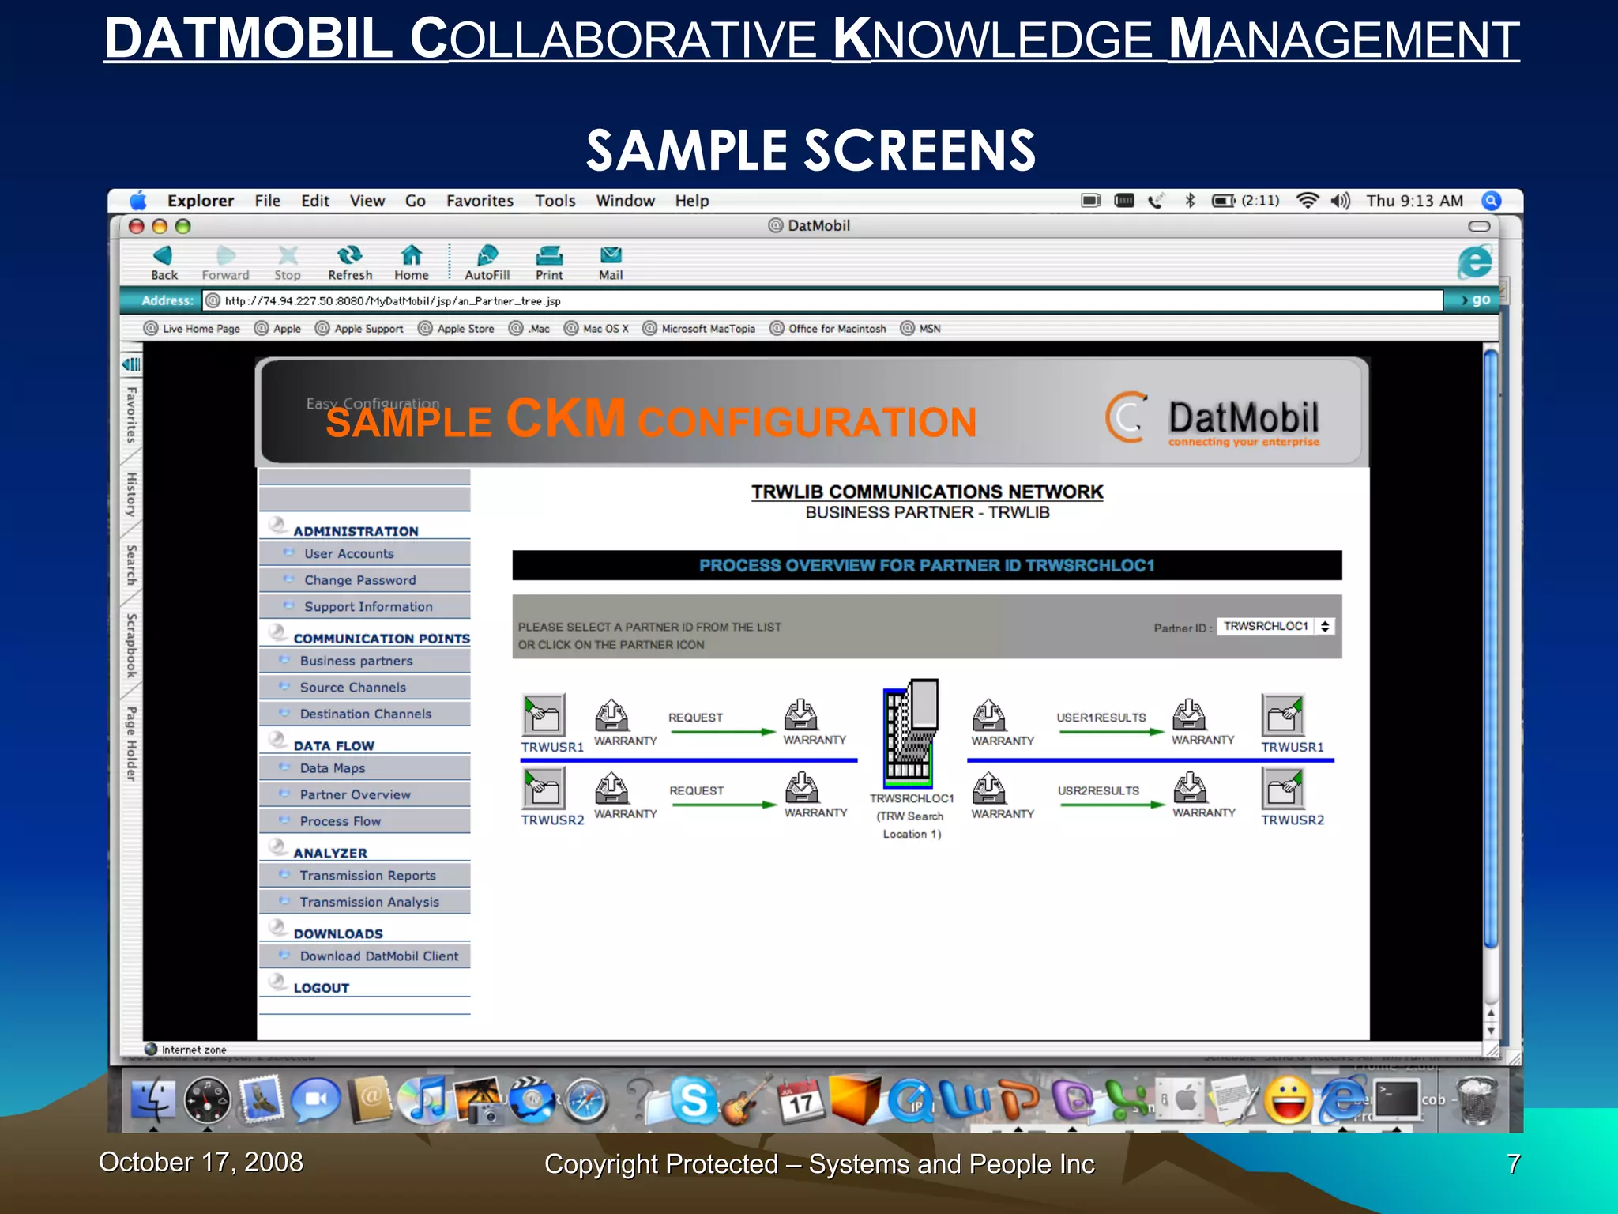Select the TRWSRCHLOC1 server building icon

tap(911, 733)
